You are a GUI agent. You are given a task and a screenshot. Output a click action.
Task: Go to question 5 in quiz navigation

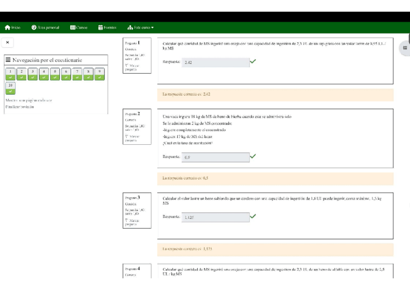(x=55, y=74)
